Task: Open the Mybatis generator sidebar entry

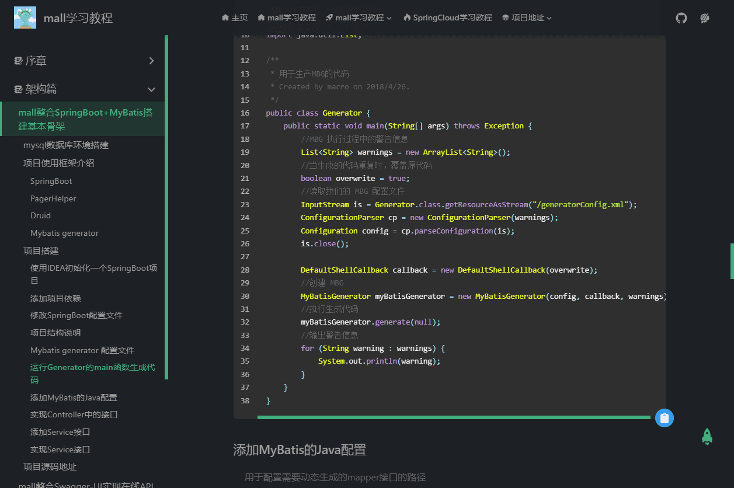Action: point(65,233)
